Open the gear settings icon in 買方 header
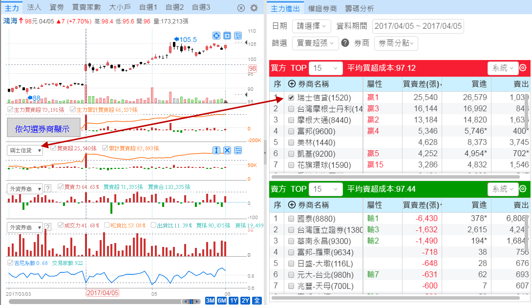532x305 pixels. tap(522, 68)
